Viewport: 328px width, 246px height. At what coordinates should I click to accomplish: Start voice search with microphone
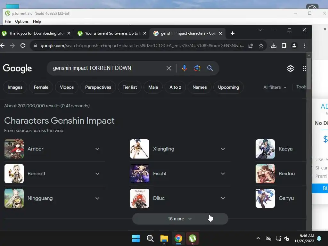(x=184, y=68)
